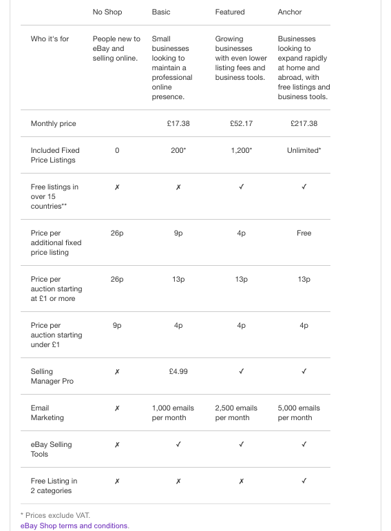Select the Featured column header

point(230,12)
